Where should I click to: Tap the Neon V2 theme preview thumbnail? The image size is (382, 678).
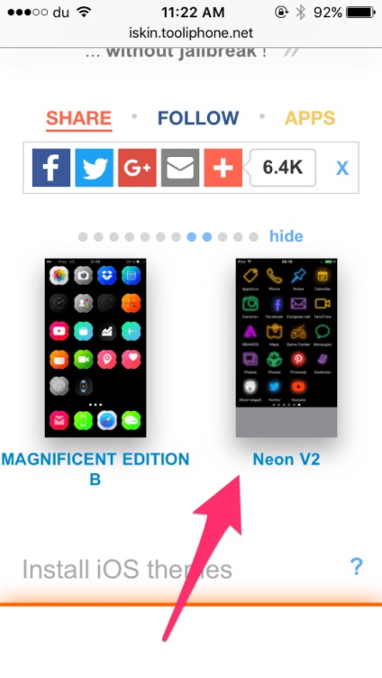click(x=286, y=348)
